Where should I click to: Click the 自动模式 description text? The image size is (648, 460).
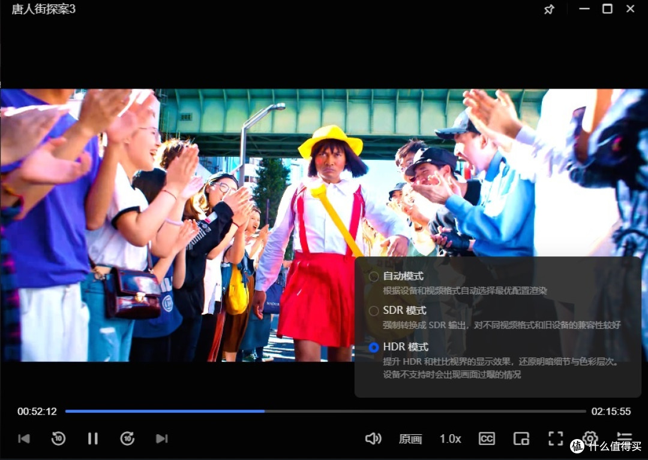pyautogui.click(x=465, y=291)
